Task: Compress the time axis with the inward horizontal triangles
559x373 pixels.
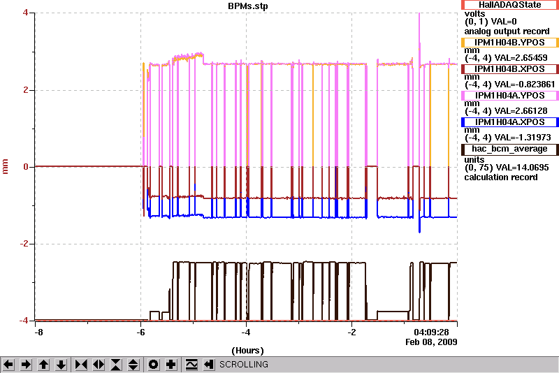Action: tap(81, 365)
